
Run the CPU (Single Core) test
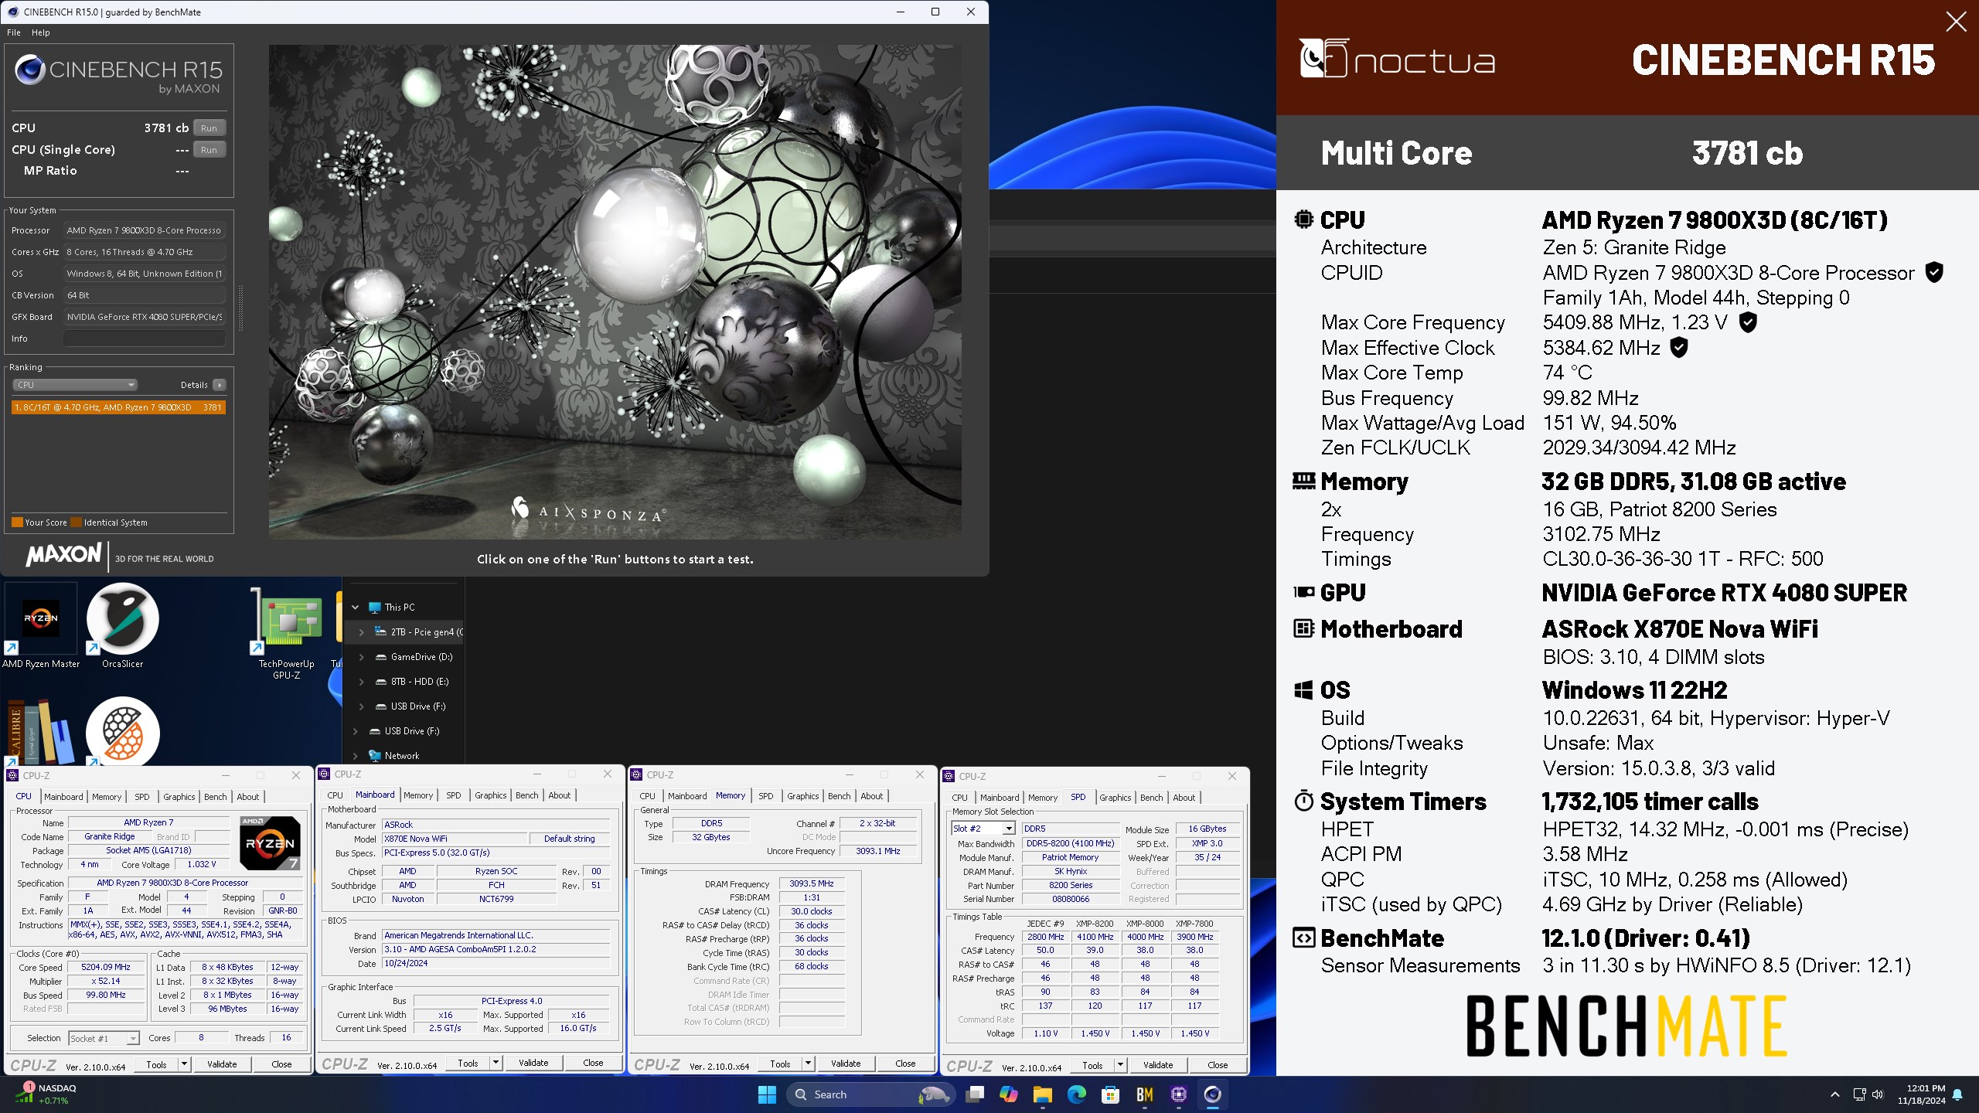209,150
